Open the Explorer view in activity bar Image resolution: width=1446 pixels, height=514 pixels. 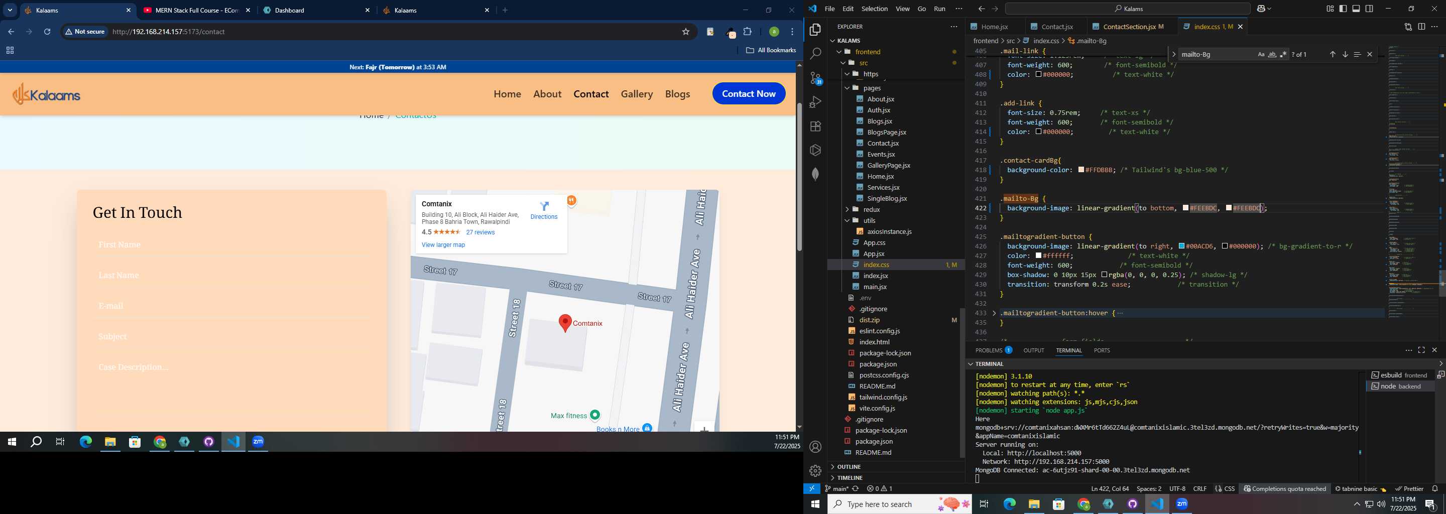815,29
